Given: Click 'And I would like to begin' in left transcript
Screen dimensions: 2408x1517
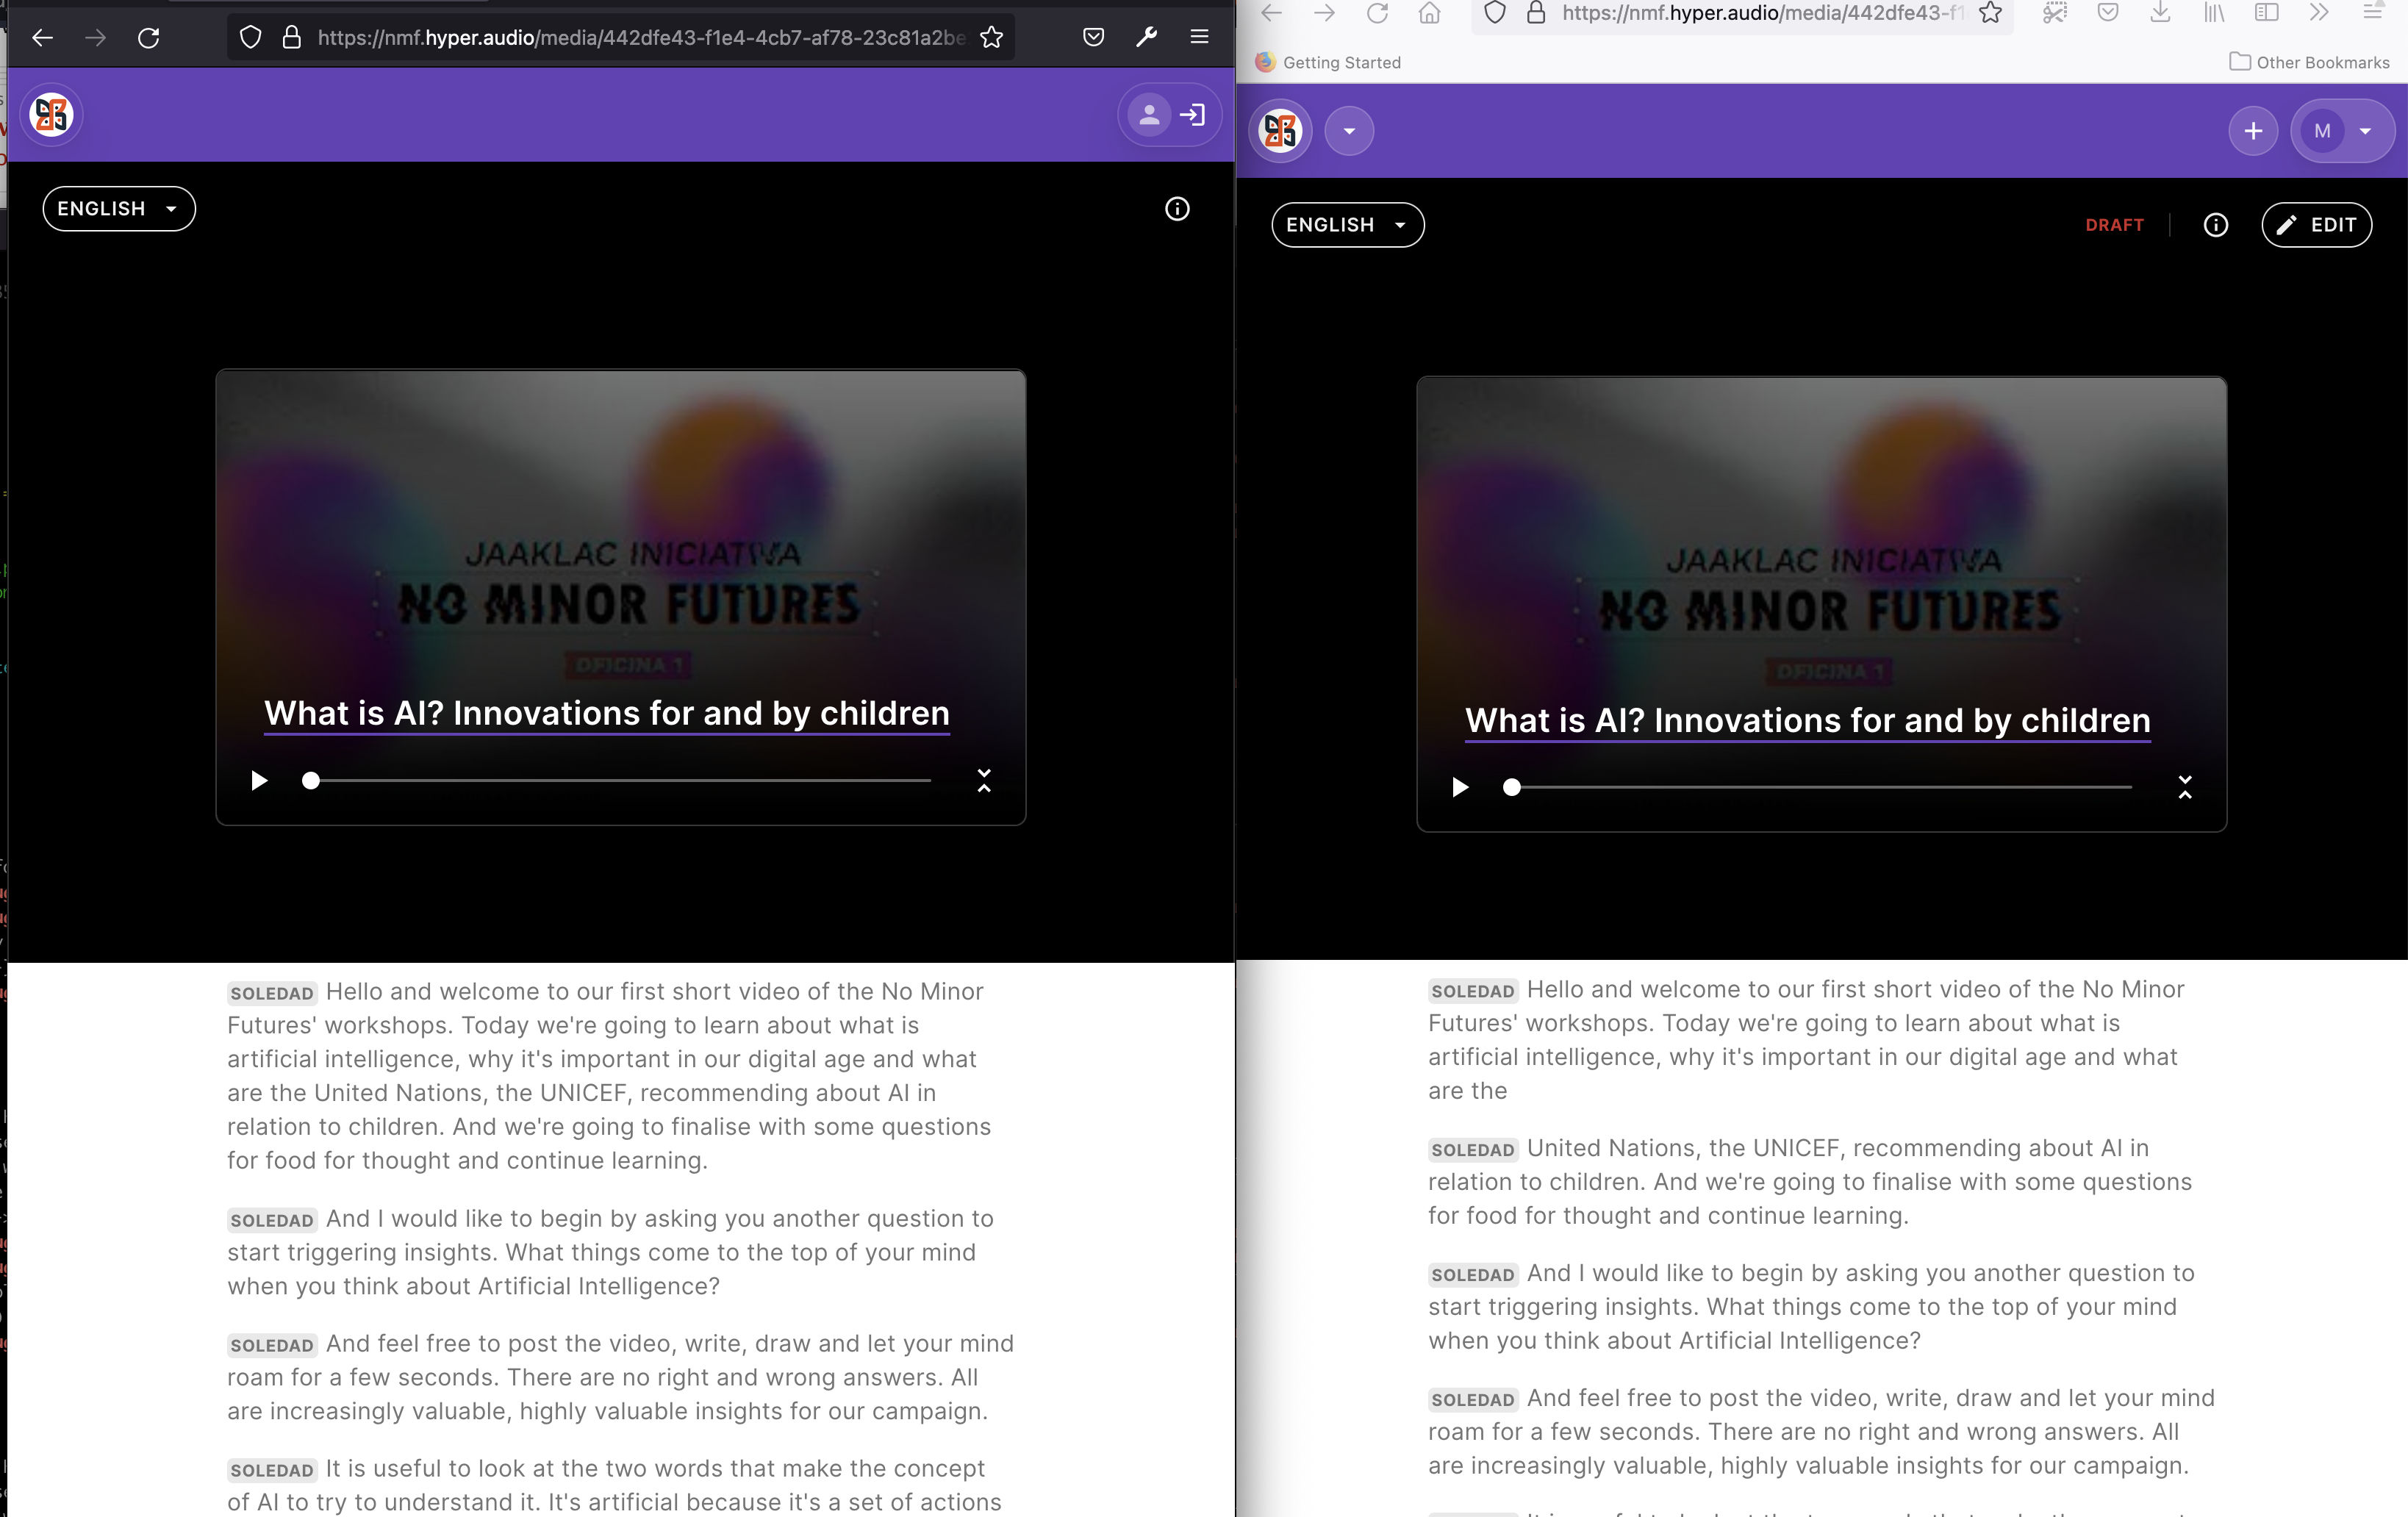Looking at the screenshot, I should pyautogui.click(x=610, y=1253).
